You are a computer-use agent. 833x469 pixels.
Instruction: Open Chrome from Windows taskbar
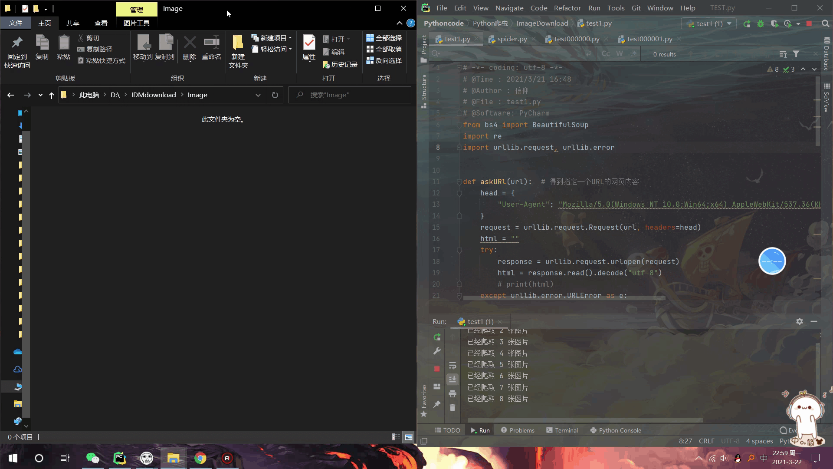pos(200,458)
